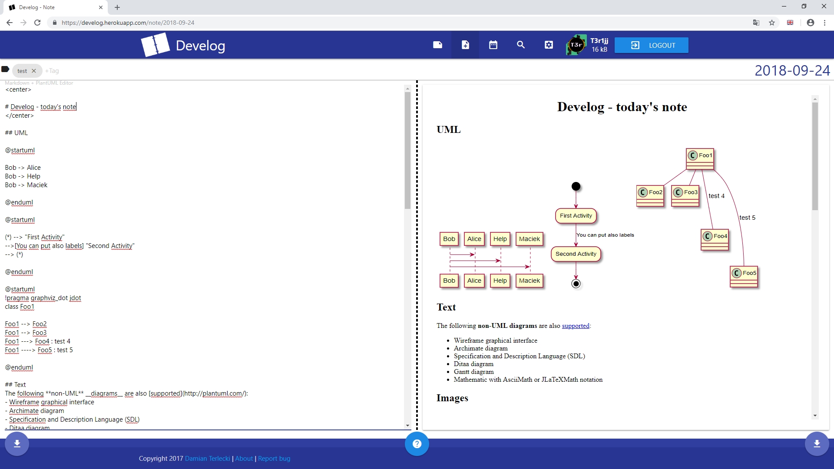The width and height of the screenshot is (834, 469).
Task: Open a new browser tab with plus
Action: [x=117, y=7]
